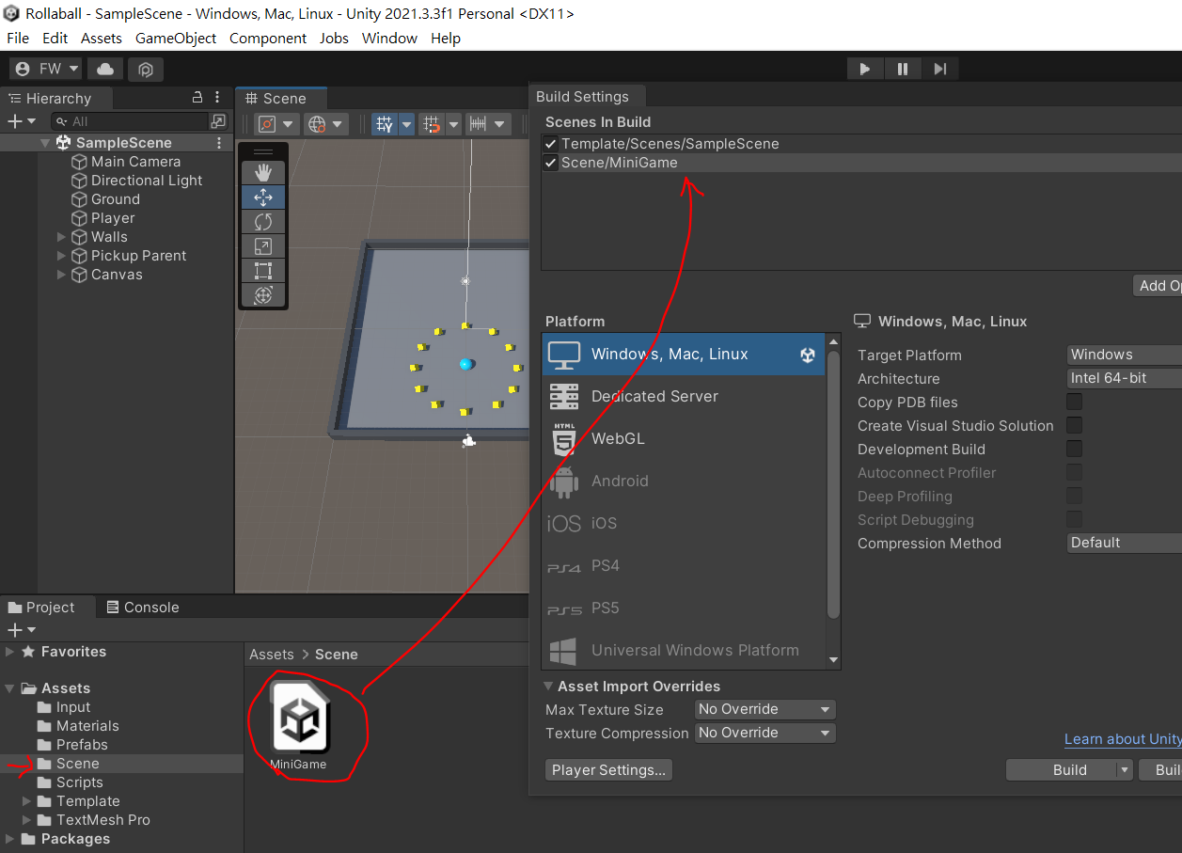Viewport: 1182px width, 853px height.
Task: Select Ground object in Hierarchy
Action: coord(116,199)
